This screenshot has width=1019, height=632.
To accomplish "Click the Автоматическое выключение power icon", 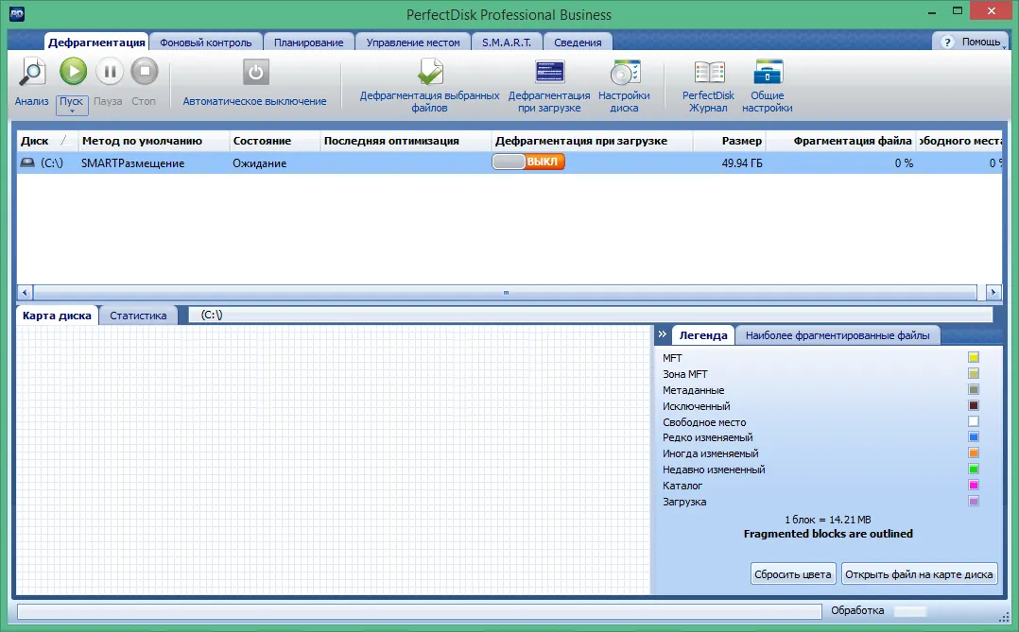I will tap(255, 72).
